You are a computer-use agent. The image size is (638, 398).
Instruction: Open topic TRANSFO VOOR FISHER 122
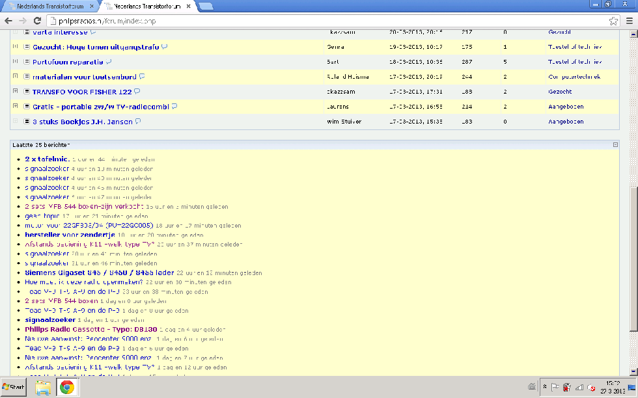(x=82, y=92)
